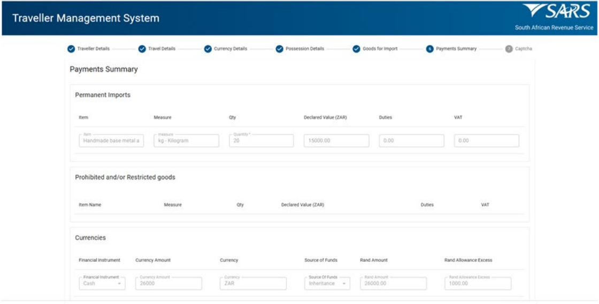Click the Traveller Details step checkmark icon

(71, 49)
